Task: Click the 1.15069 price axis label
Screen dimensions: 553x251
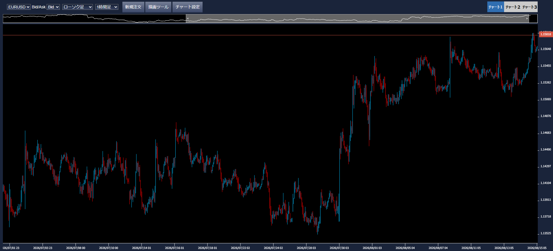Action: click(546, 99)
